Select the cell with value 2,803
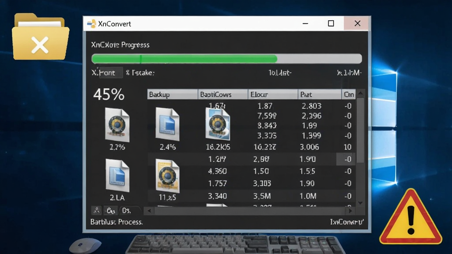 [312, 106]
